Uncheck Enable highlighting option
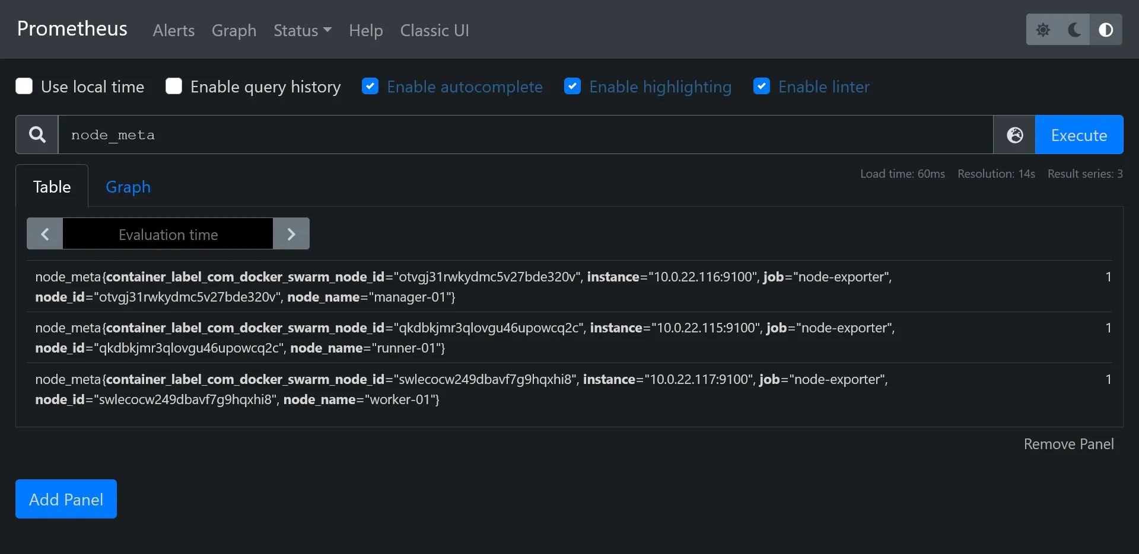This screenshot has height=554, width=1139. tap(572, 87)
